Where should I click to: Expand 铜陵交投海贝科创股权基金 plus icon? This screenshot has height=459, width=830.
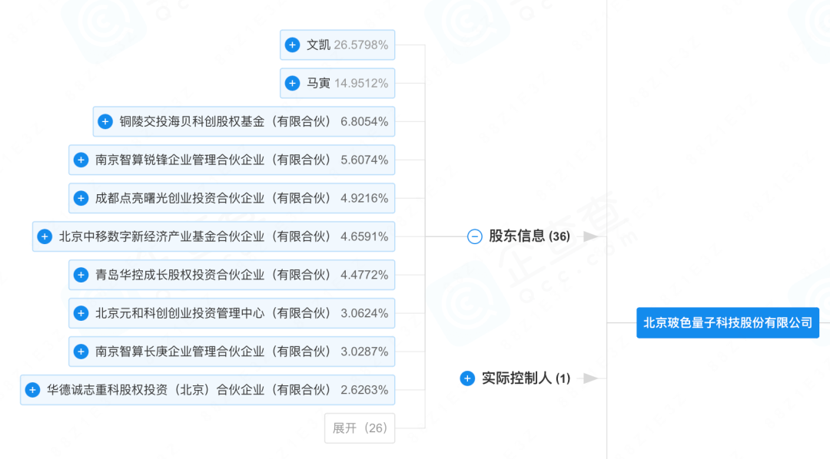(105, 121)
